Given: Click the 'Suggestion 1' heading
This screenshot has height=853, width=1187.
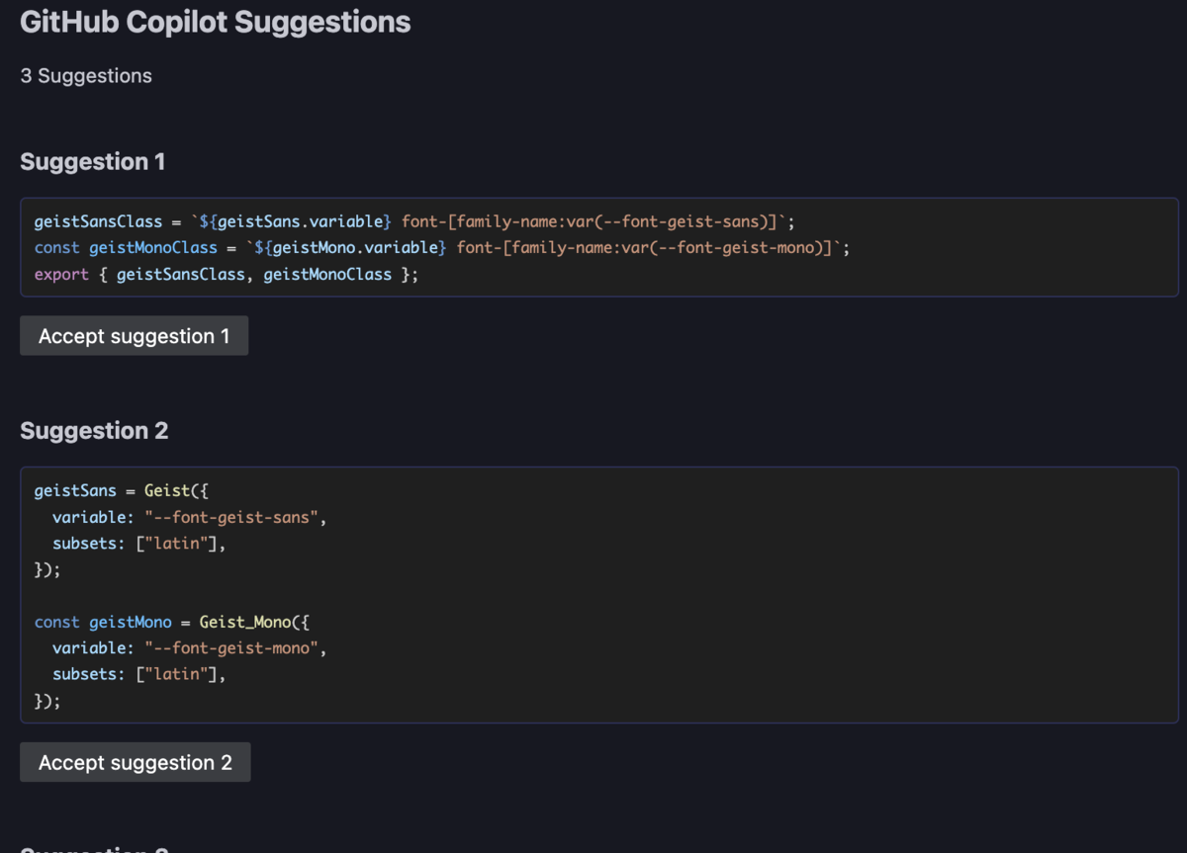Looking at the screenshot, I should 93,161.
